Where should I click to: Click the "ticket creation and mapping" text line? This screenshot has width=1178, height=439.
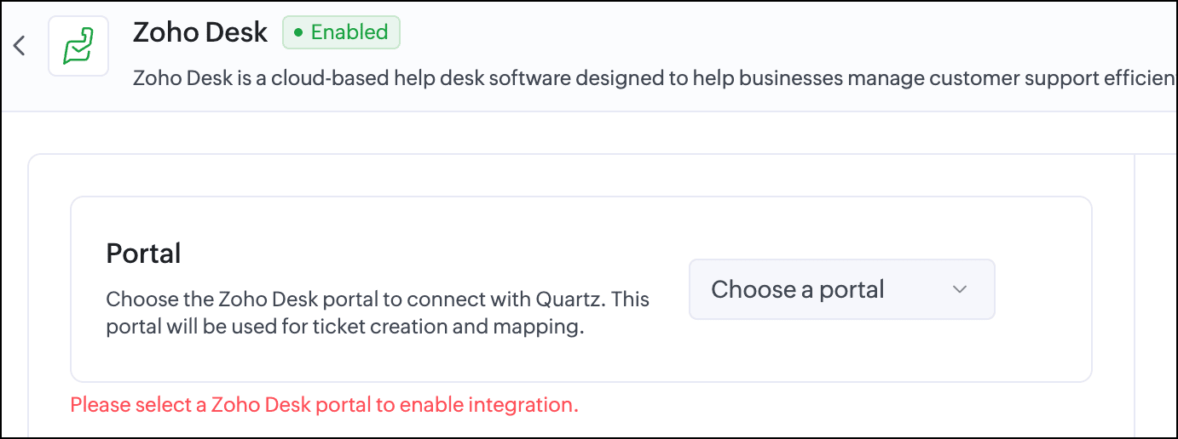tap(344, 328)
